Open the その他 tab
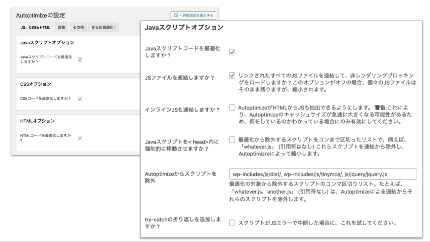The image size is (430, 242). (78, 28)
